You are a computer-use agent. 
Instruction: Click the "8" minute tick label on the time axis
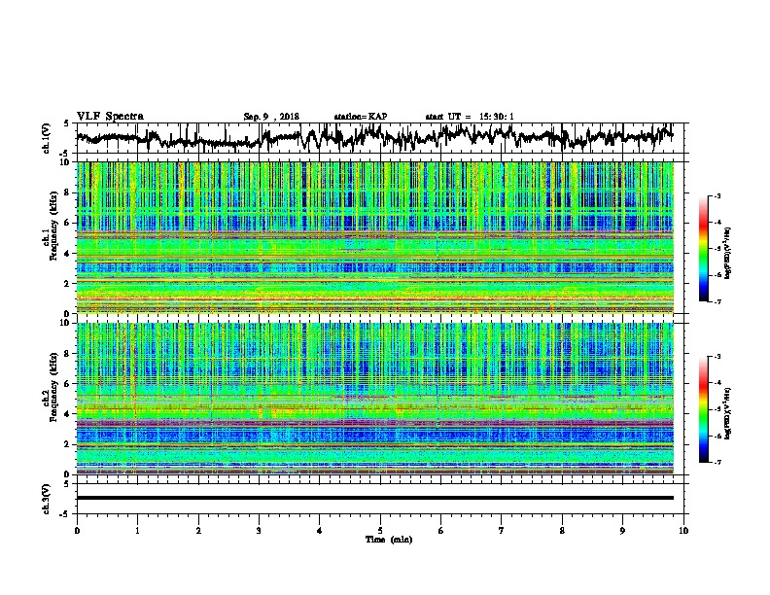click(x=562, y=531)
